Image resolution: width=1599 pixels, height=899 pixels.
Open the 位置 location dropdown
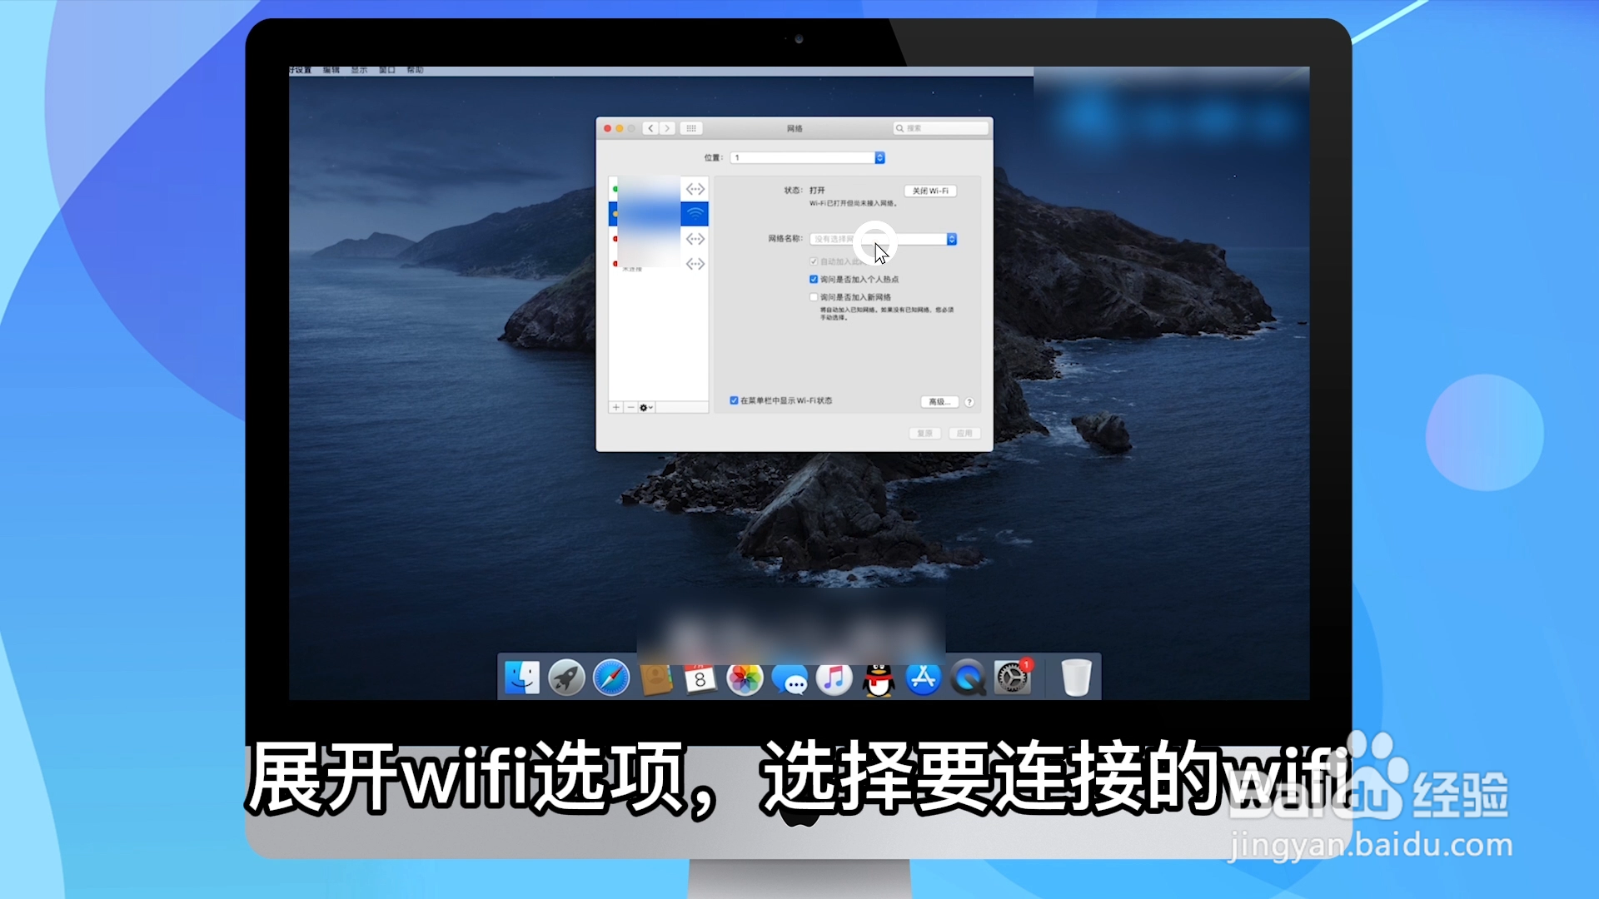(879, 157)
